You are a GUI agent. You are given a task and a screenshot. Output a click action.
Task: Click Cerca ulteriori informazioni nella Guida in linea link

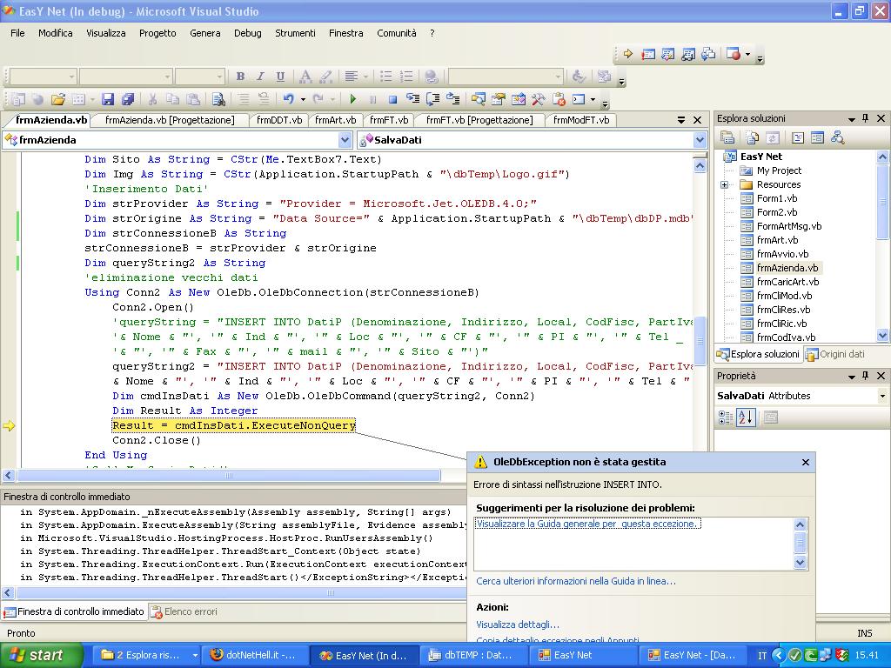coord(576,581)
